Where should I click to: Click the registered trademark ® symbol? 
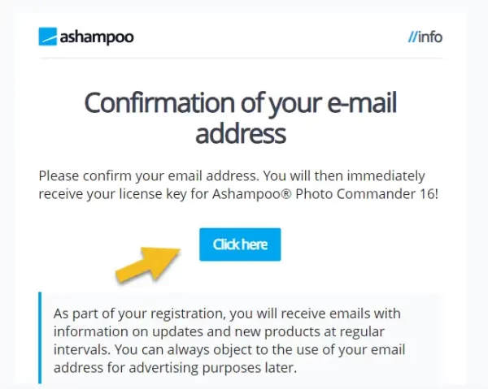tap(287, 194)
